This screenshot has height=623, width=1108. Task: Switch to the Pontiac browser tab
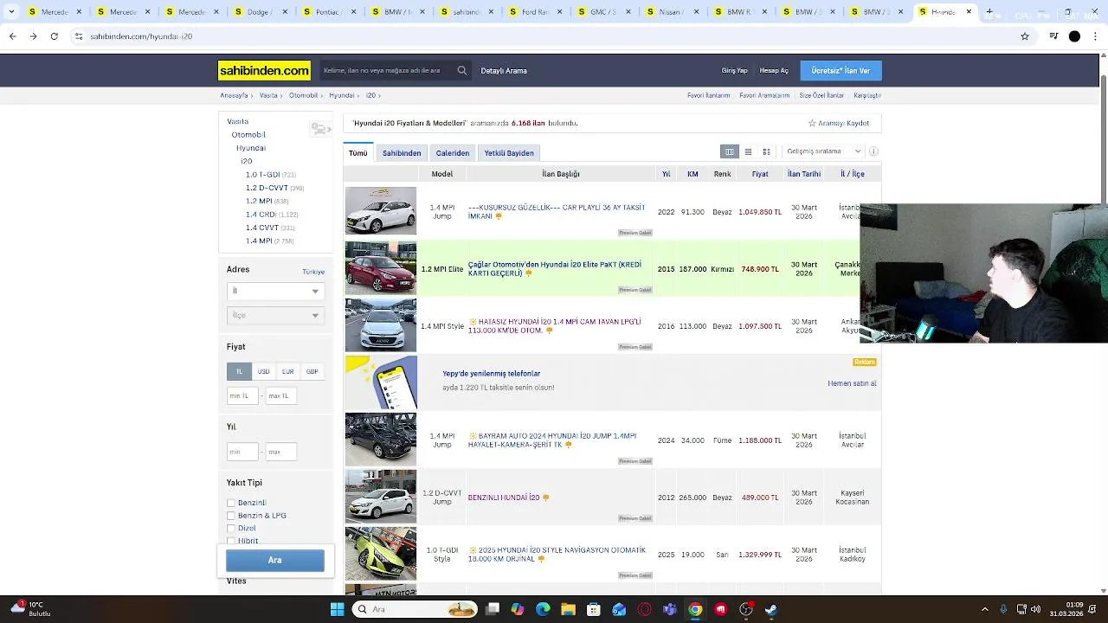(x=329, y=12)
